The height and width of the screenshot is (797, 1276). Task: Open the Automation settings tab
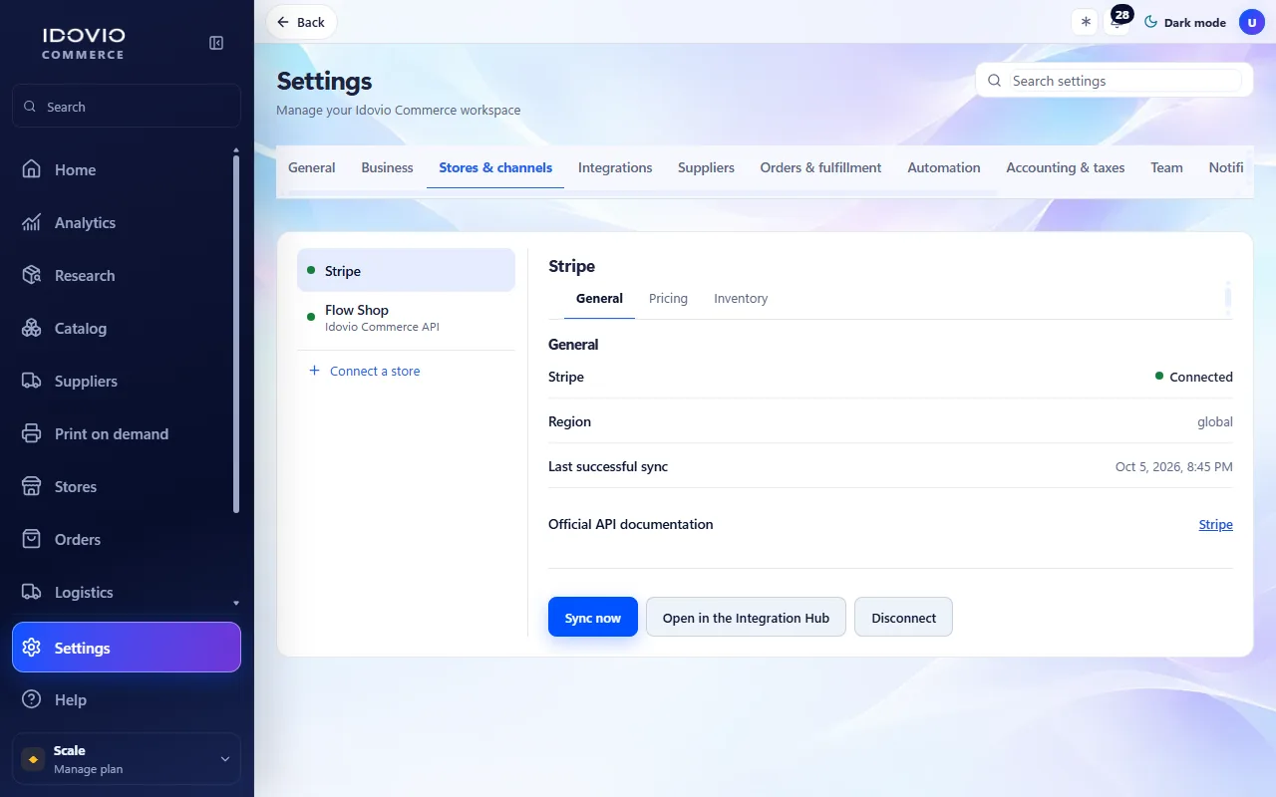pos(944,167)
